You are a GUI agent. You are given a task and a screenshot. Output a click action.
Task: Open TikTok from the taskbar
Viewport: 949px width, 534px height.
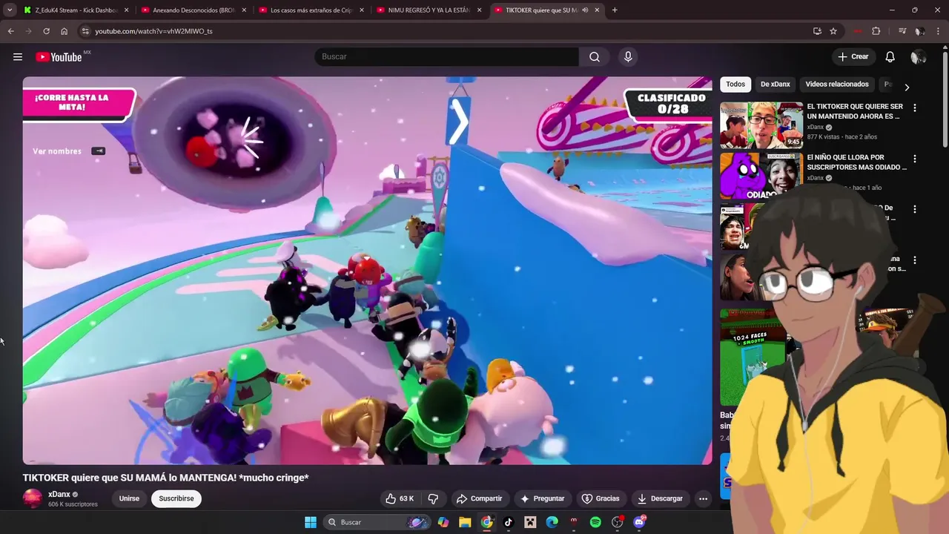(508, 522)
